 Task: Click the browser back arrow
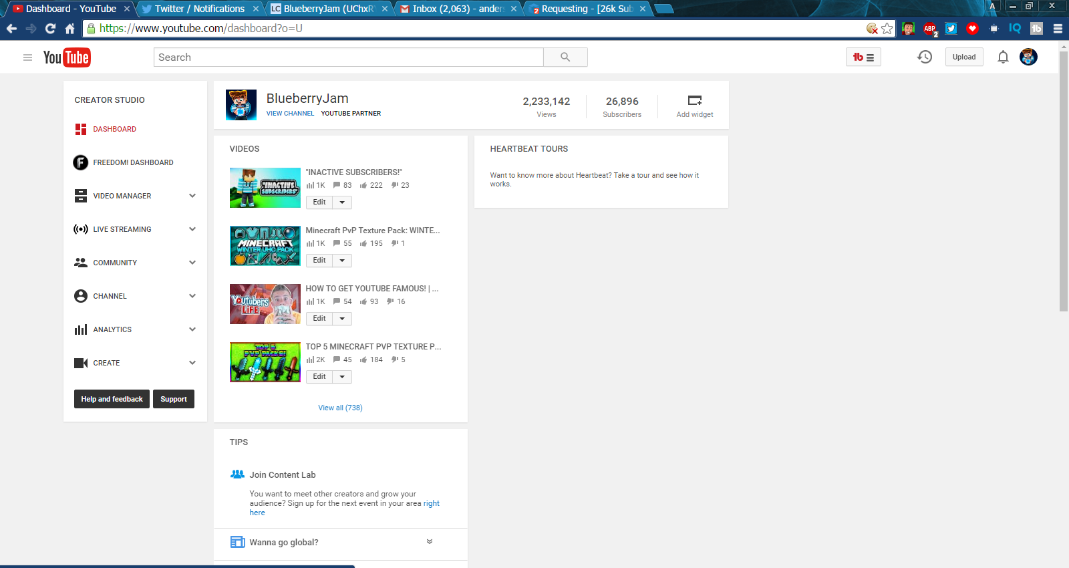click(x=11, y=28)
